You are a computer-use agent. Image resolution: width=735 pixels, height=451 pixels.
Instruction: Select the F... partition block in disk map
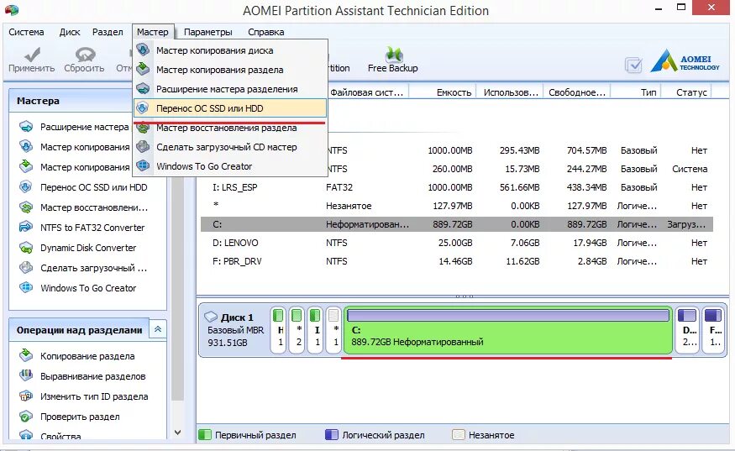pyautogui.click(x=714, y=330)
